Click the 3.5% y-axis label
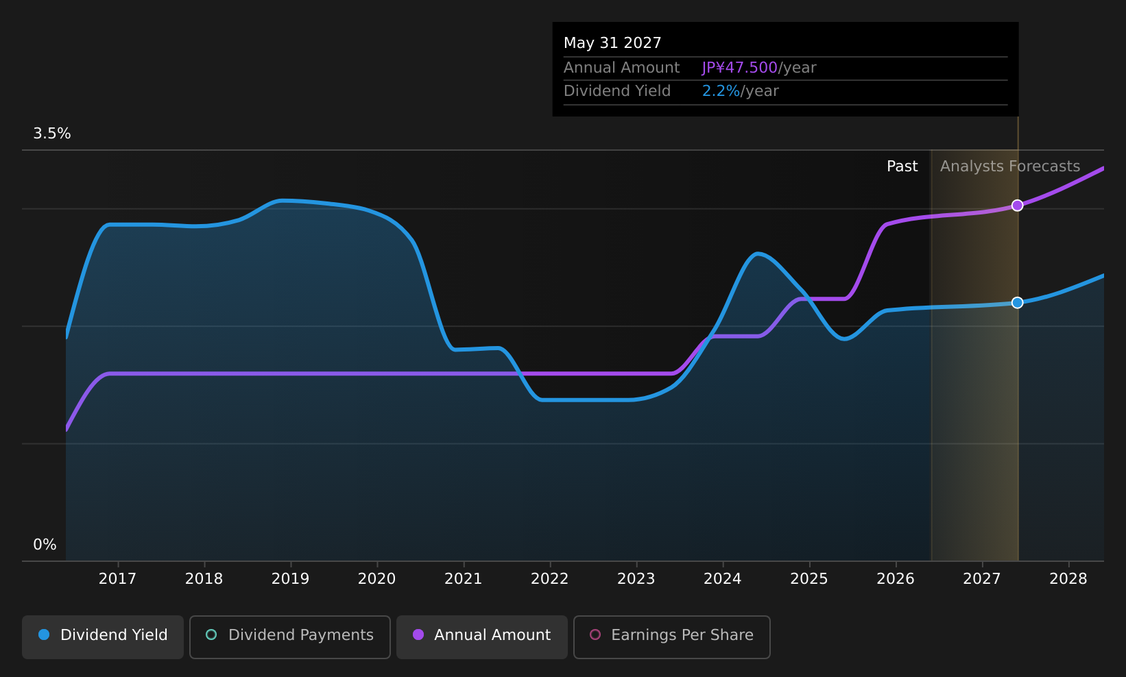 (52, 134)
